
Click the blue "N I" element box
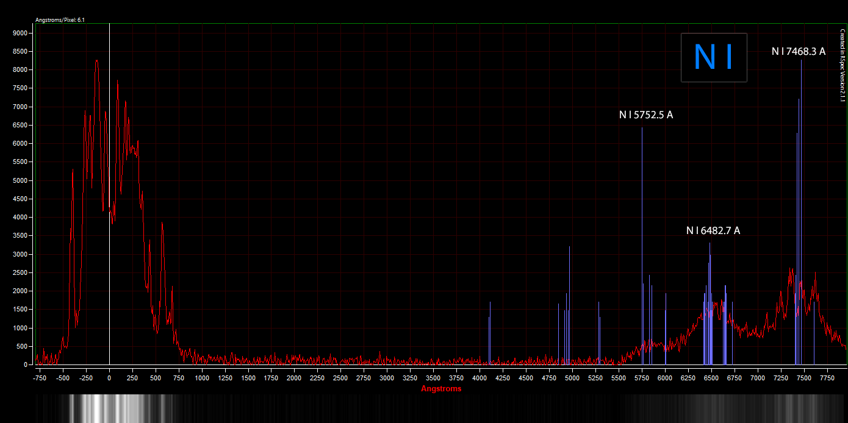(713, 57)
